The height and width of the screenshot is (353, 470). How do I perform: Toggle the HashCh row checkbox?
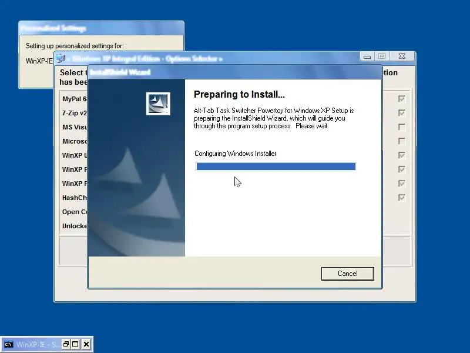(402, 198)
